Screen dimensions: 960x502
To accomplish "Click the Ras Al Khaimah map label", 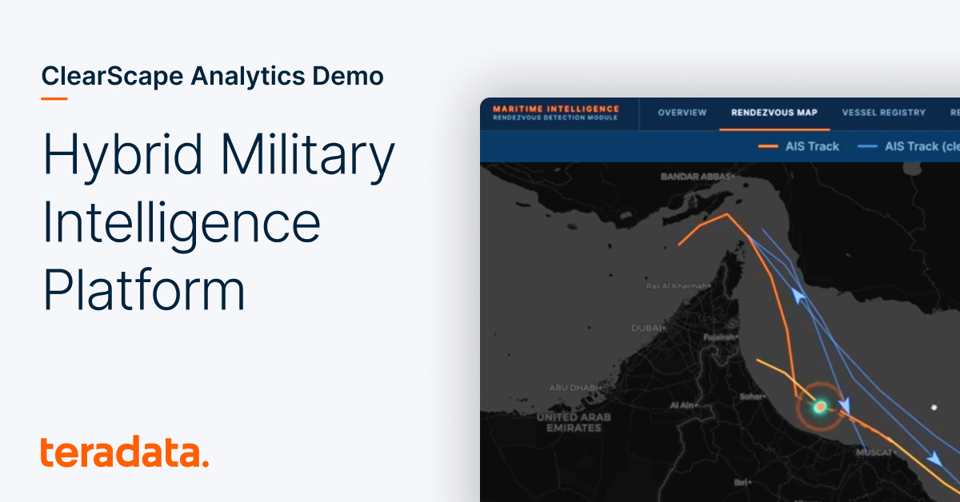I will click(677, 285).
